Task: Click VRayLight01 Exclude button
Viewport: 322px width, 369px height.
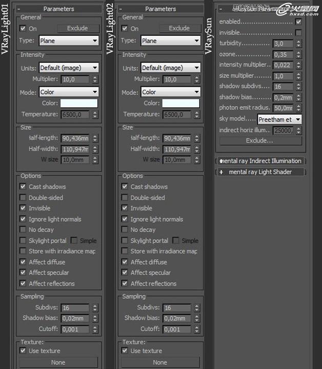Action: [x=78, y=28]
